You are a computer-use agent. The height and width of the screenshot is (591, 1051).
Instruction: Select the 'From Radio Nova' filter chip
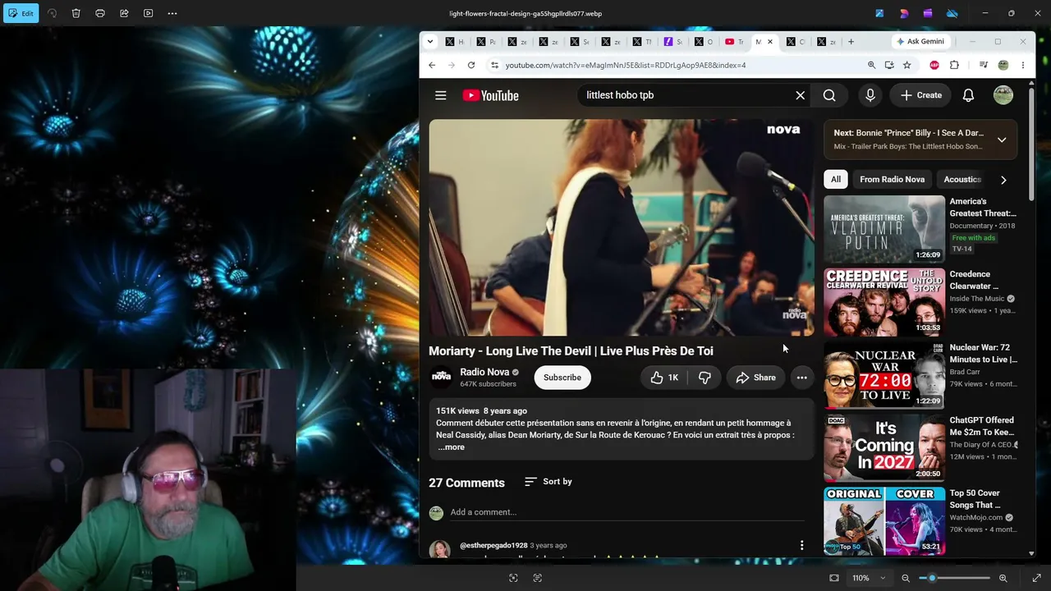(892, 180)
